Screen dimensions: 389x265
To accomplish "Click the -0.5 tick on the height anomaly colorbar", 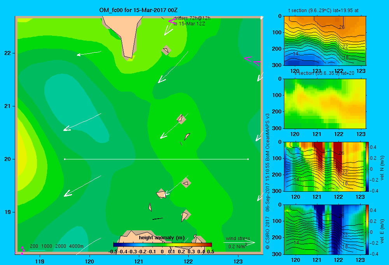I will pyautogui.click(x=113, y=251).
